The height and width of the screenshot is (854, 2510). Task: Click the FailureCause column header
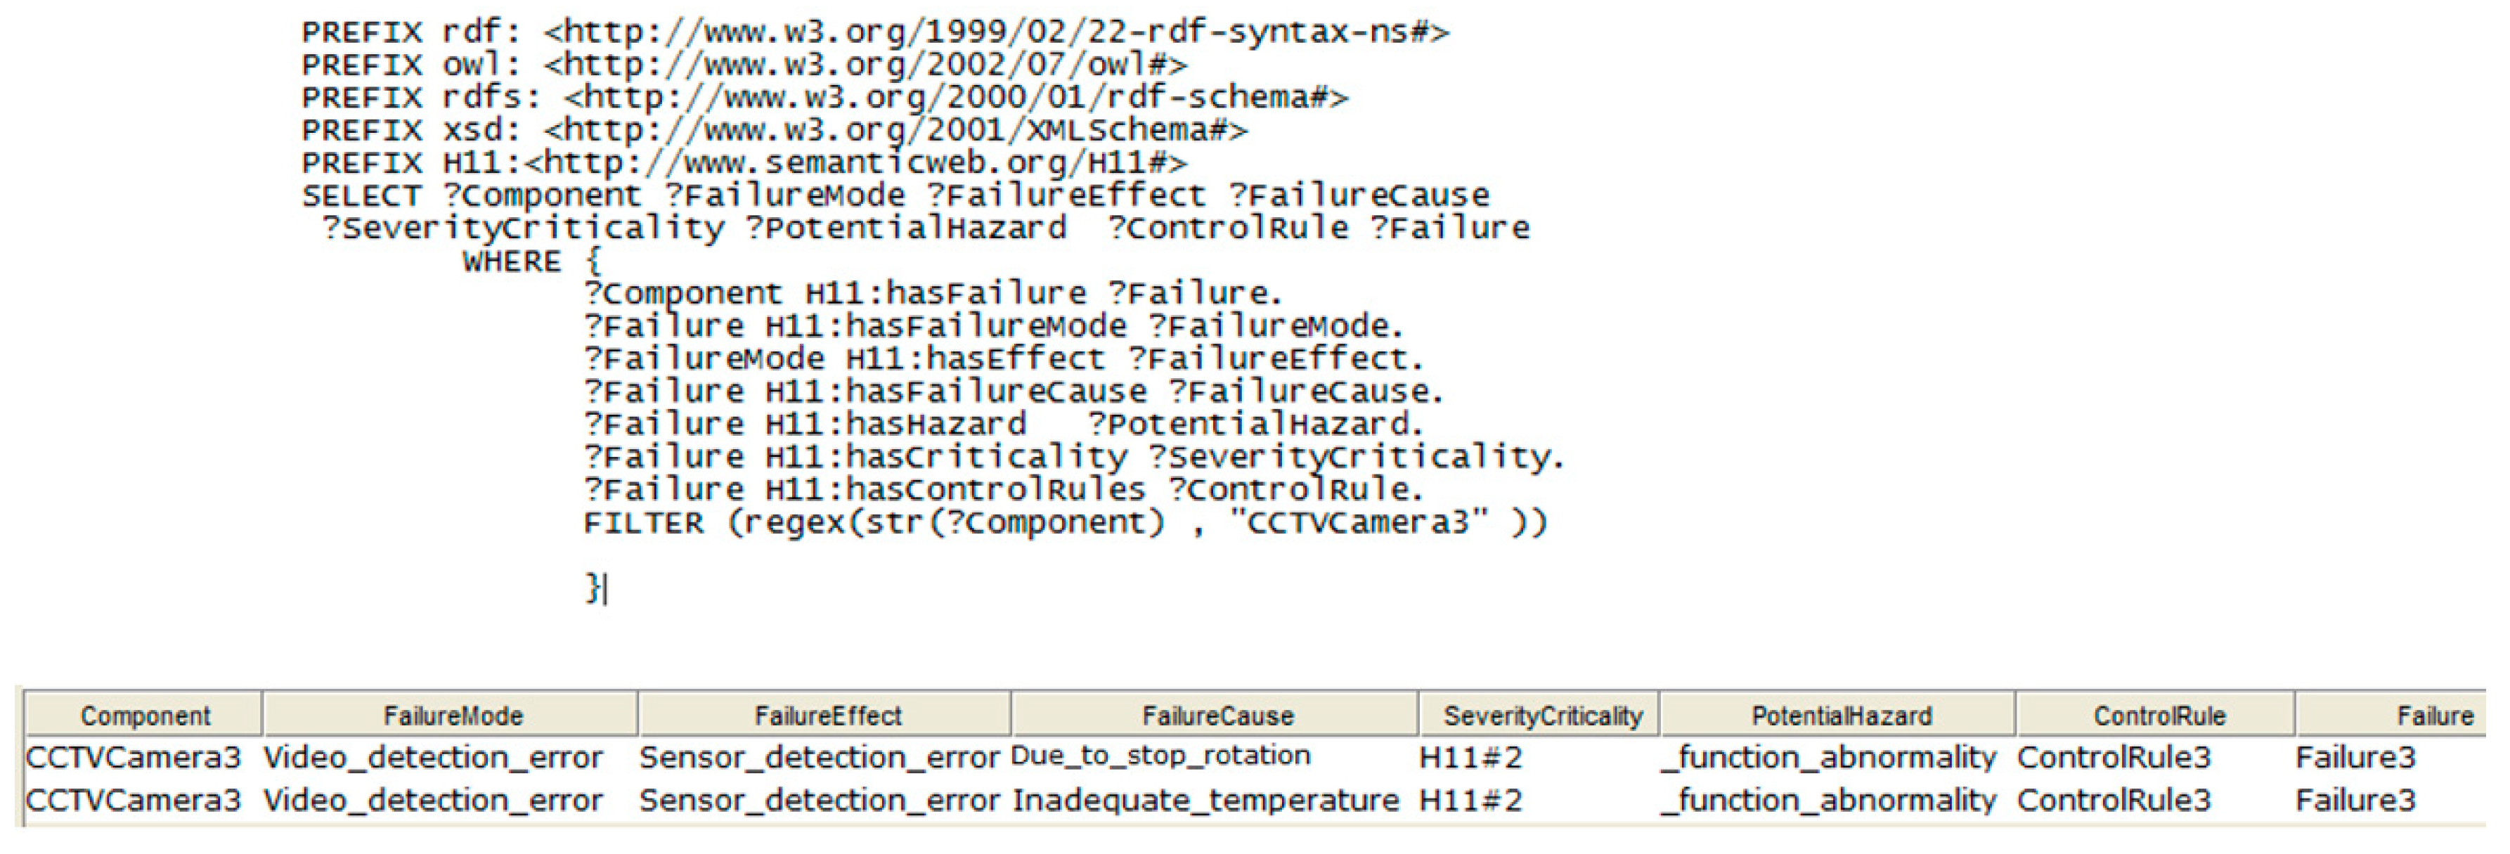[x=1217, y=716]
